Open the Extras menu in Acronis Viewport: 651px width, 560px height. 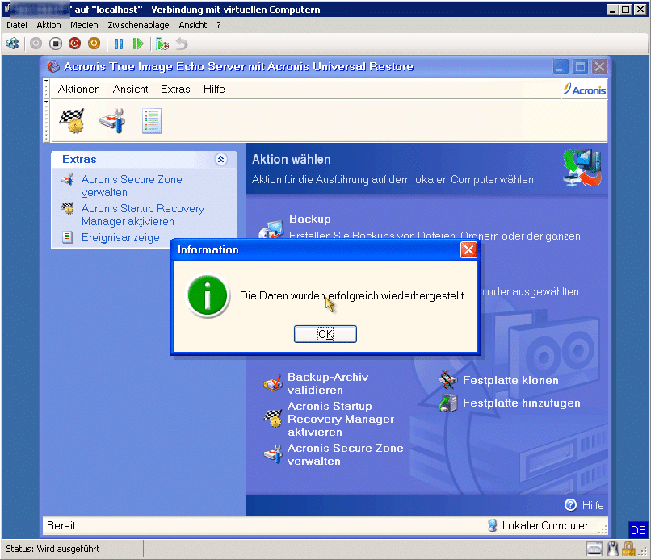[x=175, y=90]
